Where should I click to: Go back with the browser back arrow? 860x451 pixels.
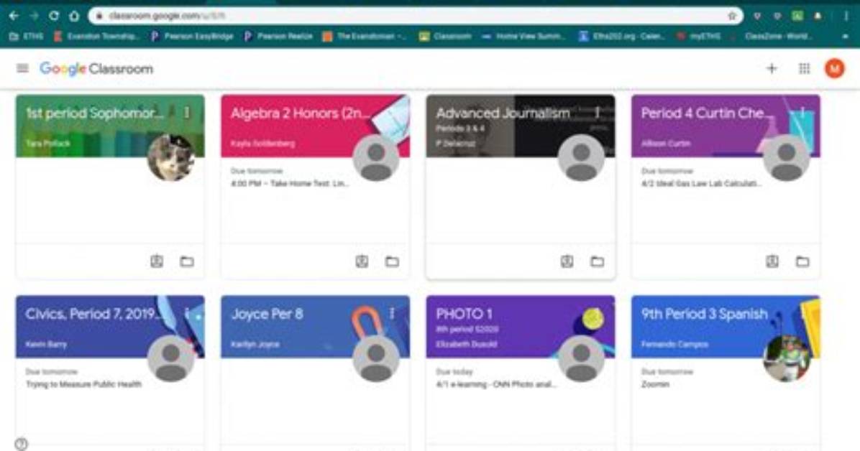click(x=14, y=16)
